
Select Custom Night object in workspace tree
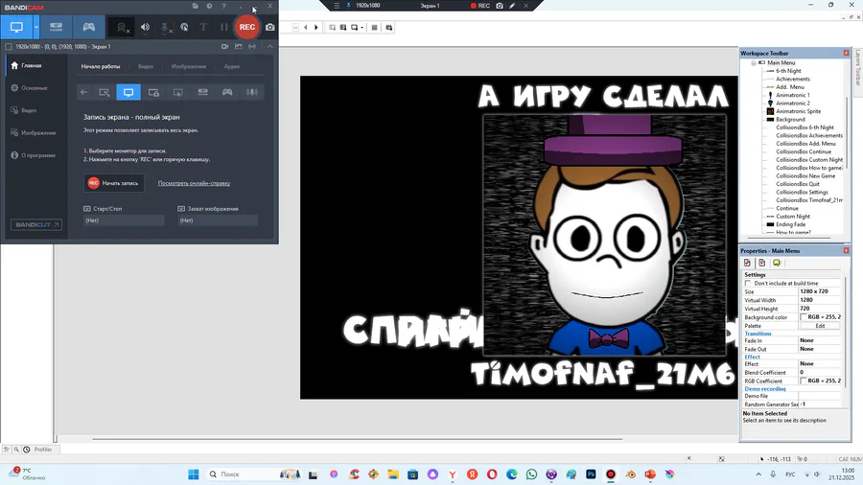[793, 217]
